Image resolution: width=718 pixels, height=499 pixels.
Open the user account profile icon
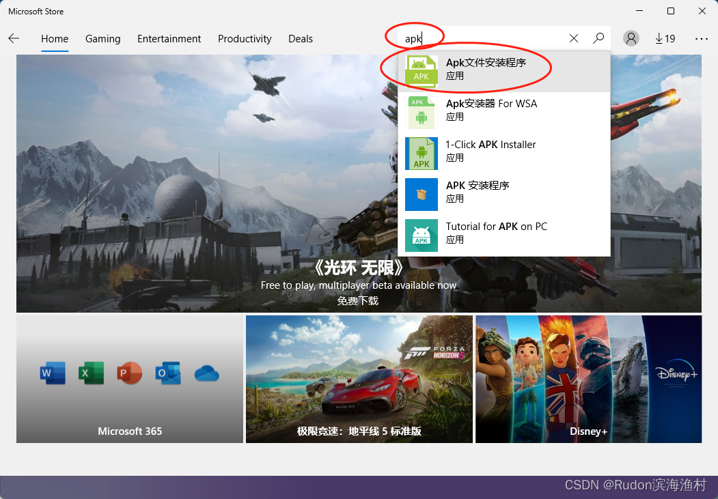tap(631, 38)
